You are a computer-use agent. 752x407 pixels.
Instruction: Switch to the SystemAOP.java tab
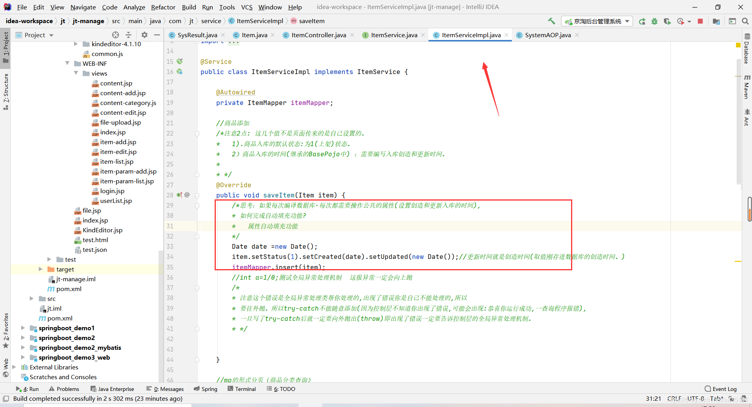pos(548,35)
